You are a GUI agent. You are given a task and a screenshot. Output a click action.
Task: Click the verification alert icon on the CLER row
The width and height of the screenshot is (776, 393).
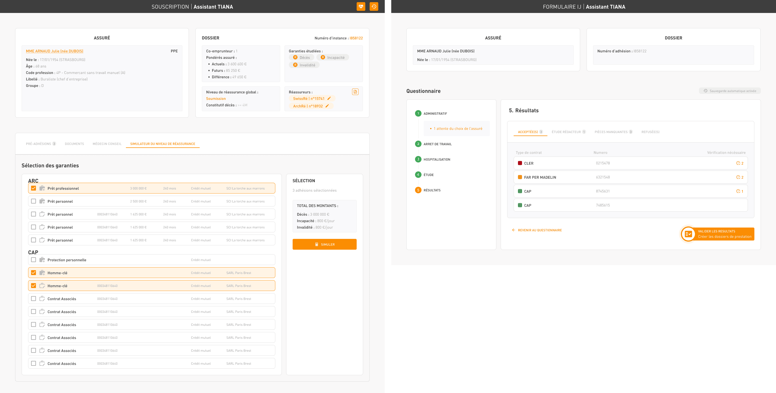click(738, 163)
